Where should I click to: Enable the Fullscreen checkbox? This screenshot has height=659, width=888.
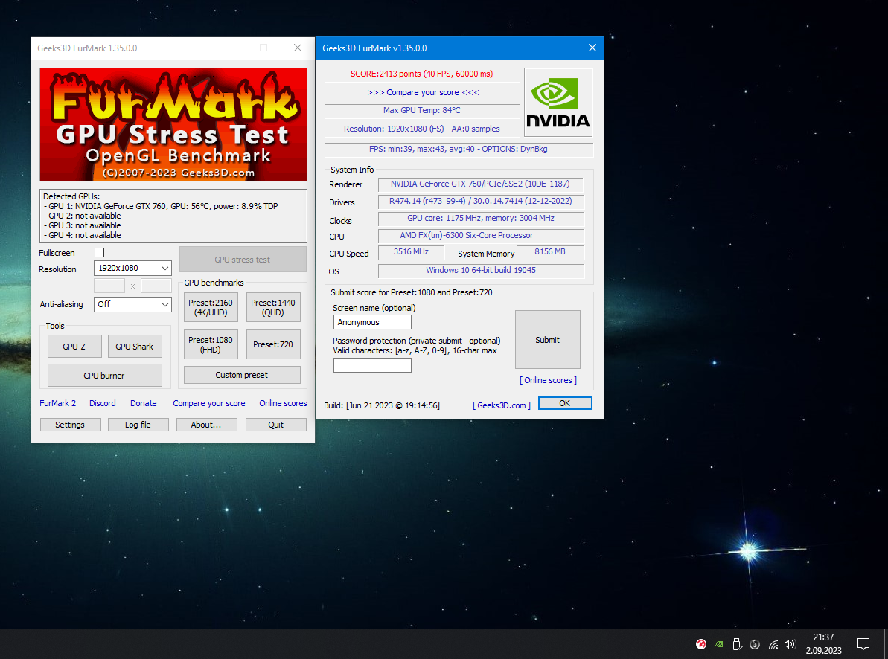pos(100,252)
